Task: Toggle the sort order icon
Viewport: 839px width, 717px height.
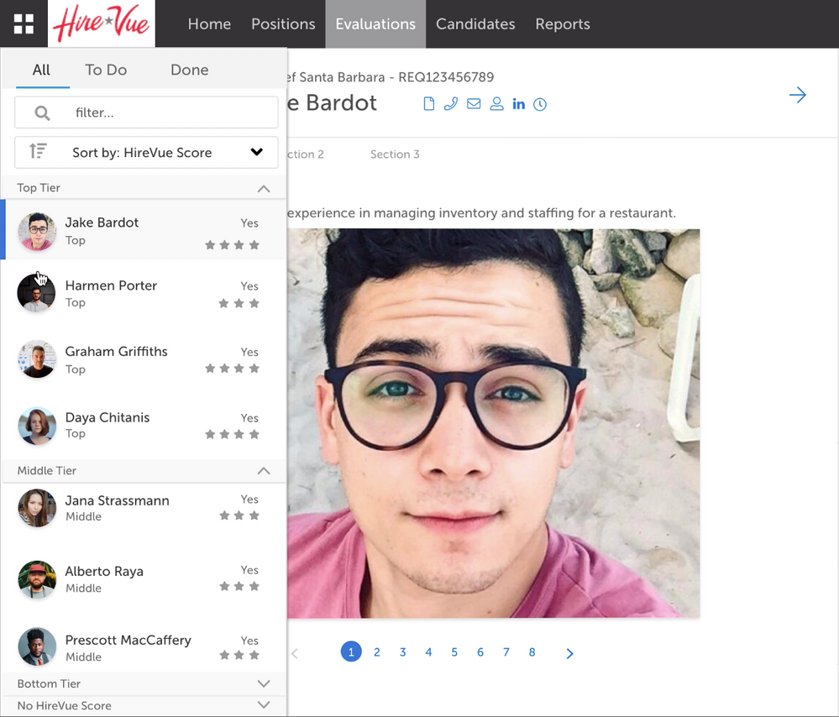Action: tap(38, 152)
